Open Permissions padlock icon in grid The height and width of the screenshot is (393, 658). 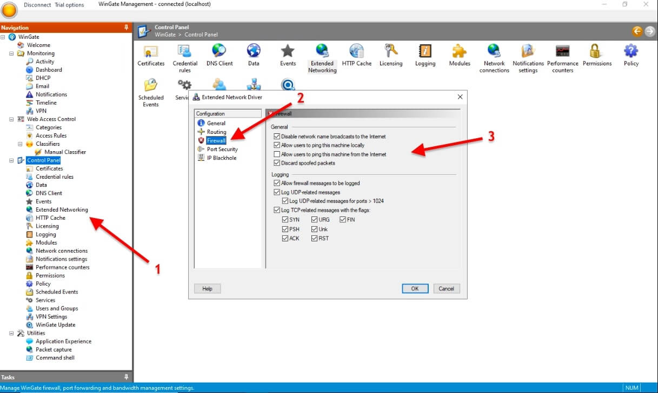click(x=597, y=55)
